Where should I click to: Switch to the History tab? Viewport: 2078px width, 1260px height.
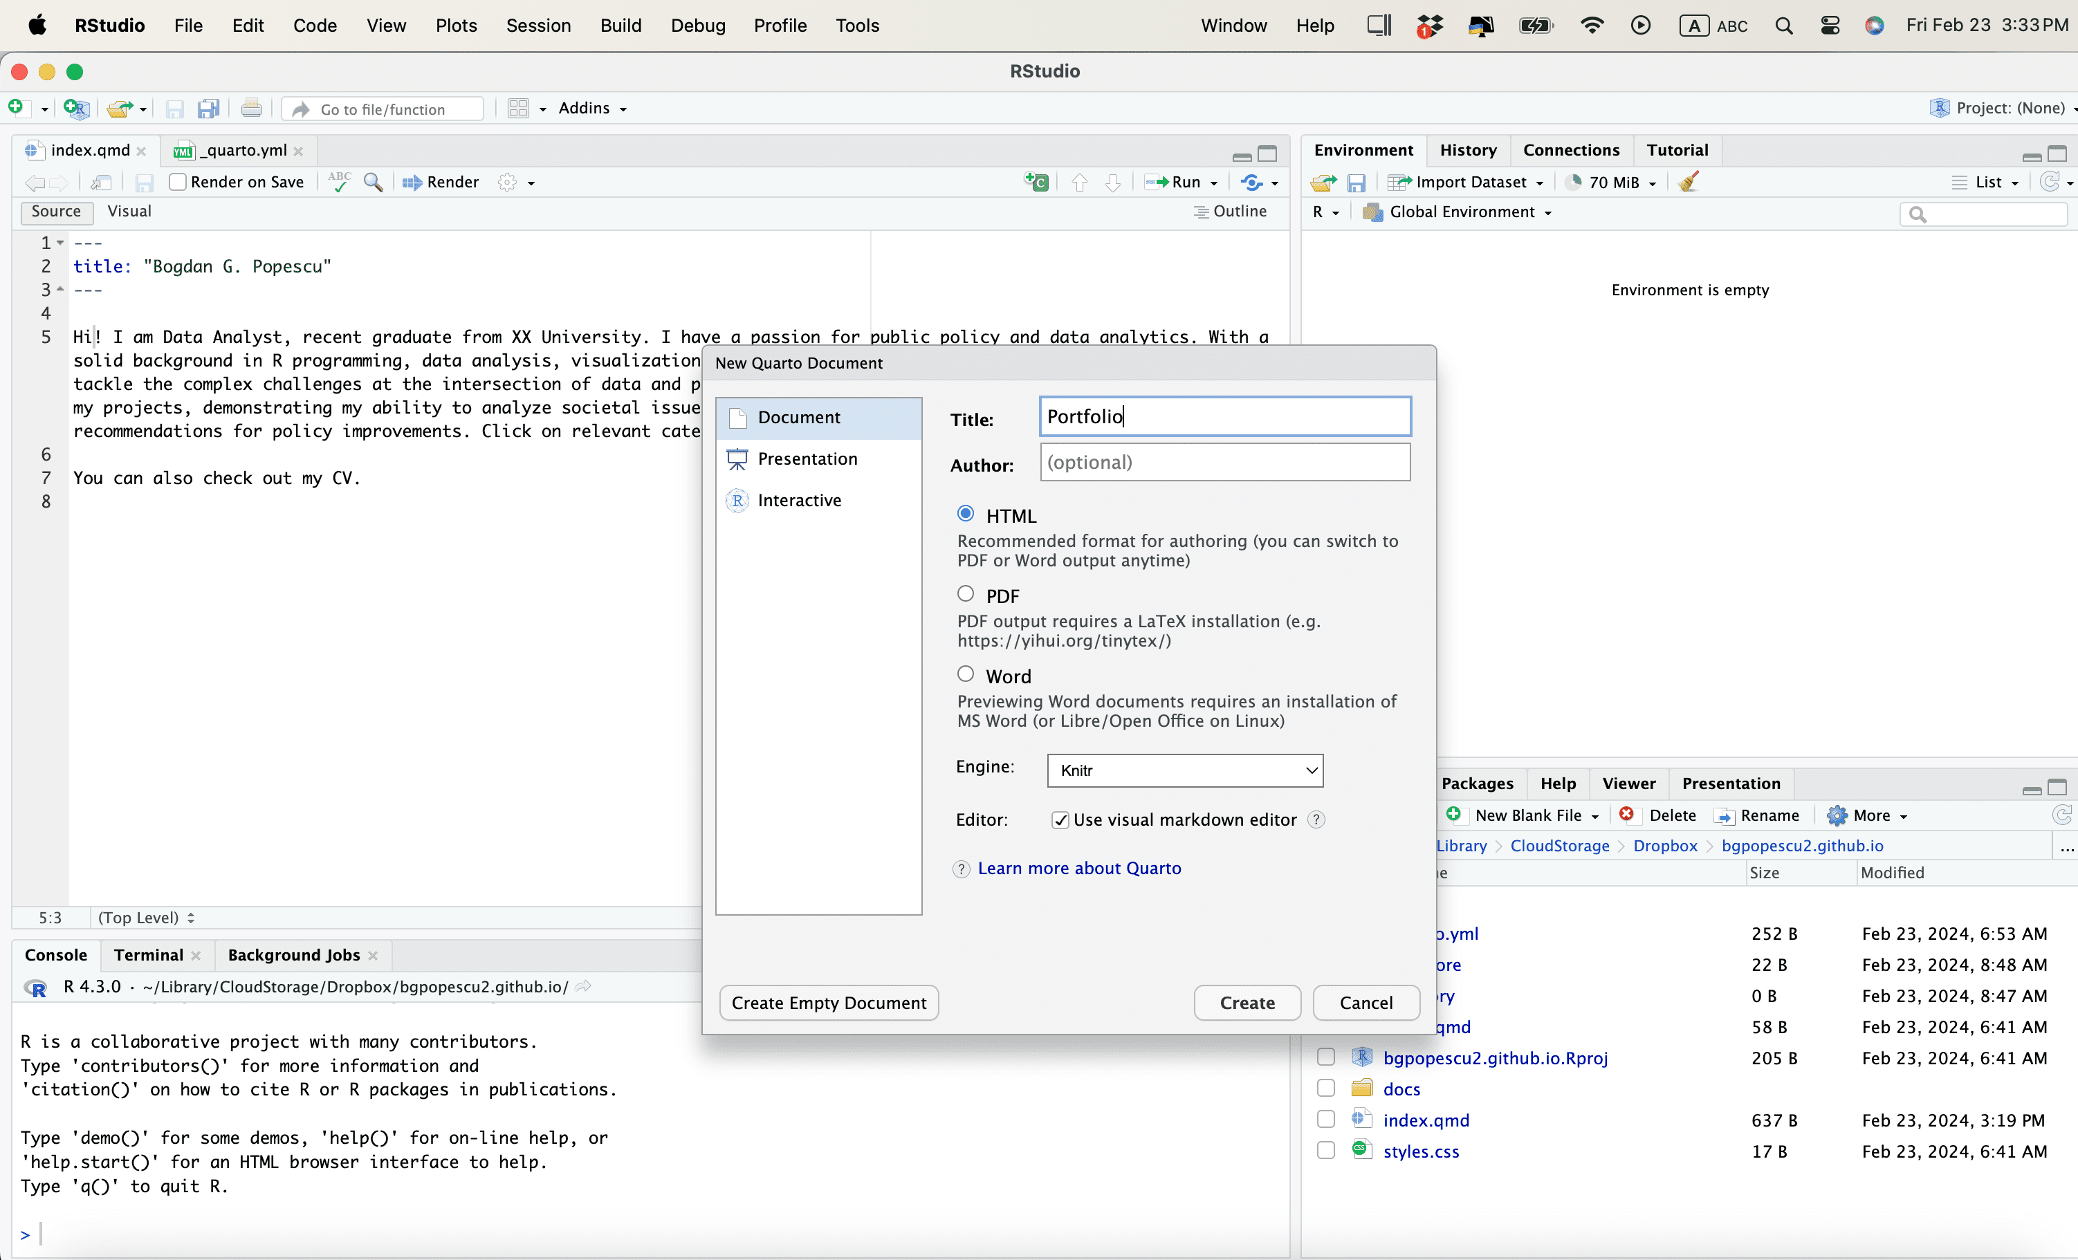[x=1467, y=150]
